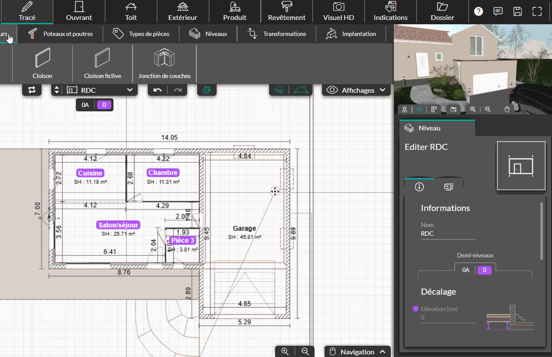Click the Nom field containing RDC
552x357 pixels.
pyautogui.click(x=448, y=234)
